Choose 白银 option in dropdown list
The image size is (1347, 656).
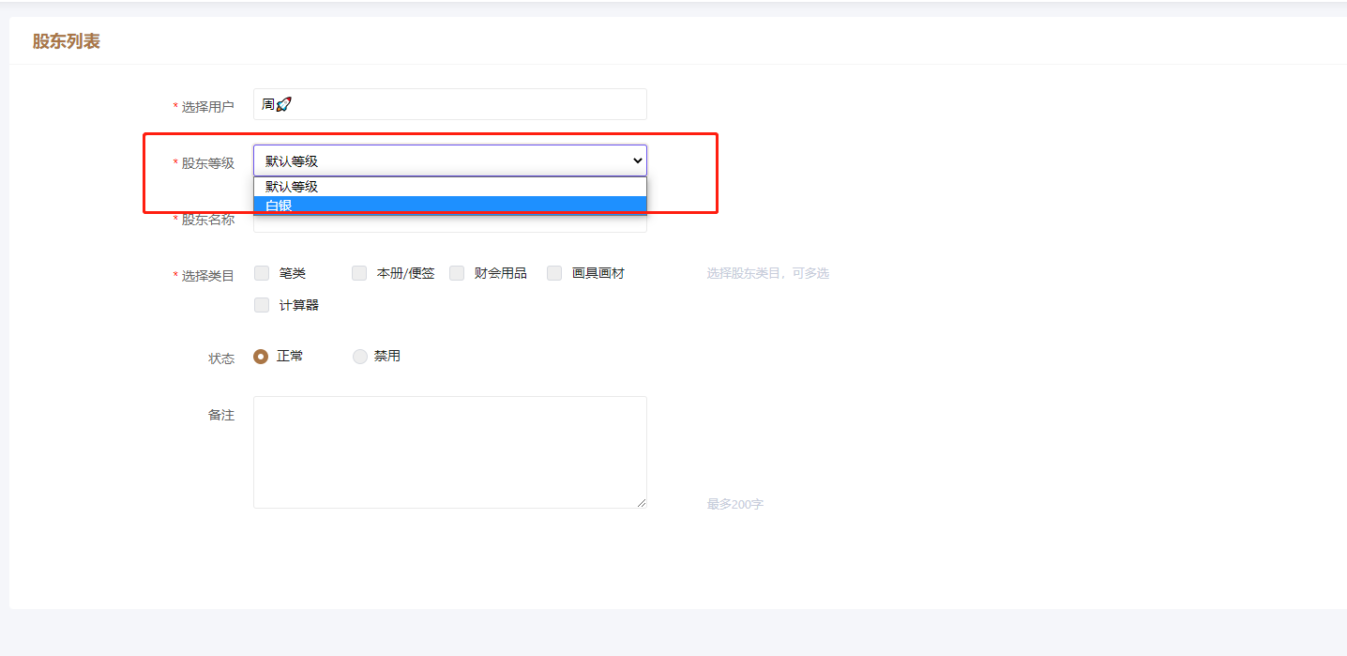pos(449,206)
